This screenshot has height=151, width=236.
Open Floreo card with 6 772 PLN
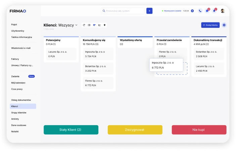[x=98, y=83]
